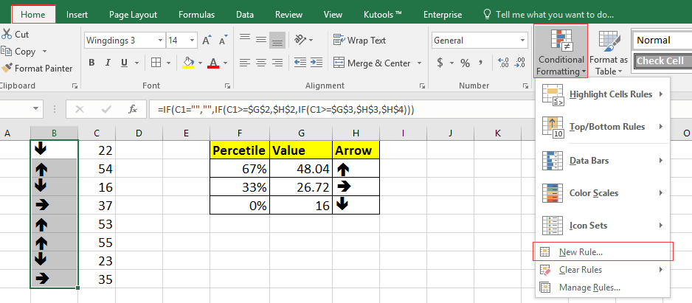692x303 pixels.
Task: Align text to middle vertically
Action: (x=261, y=40)
